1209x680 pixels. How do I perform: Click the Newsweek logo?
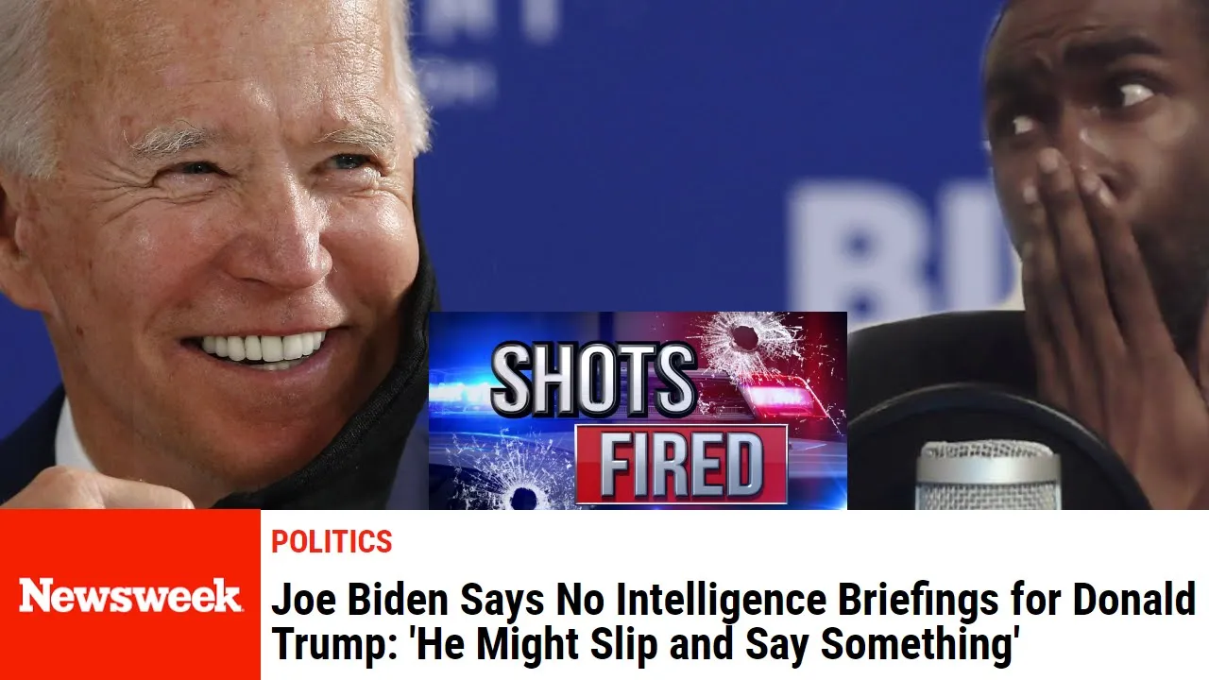pyautogui.click(x=129, y=595)
